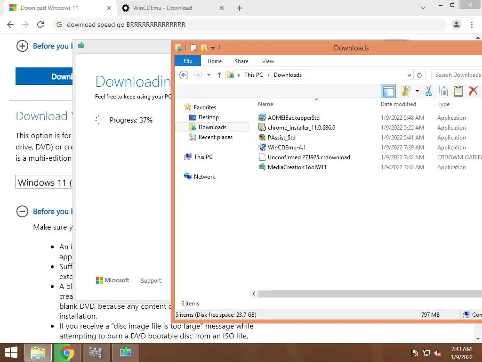Open the Windows 11 edition dropdown
Screen dimensions: 482x362
pyautogui.click(x=44, y=182)
